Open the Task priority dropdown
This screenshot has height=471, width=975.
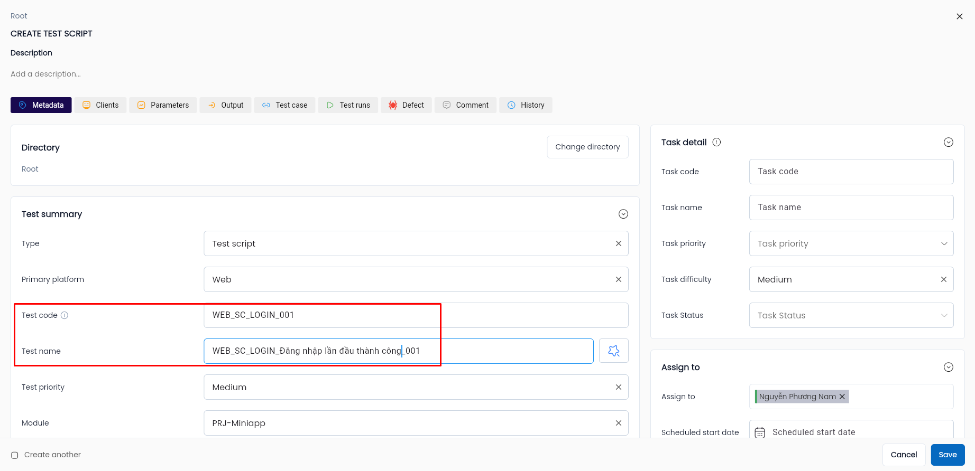coord(851,243)
